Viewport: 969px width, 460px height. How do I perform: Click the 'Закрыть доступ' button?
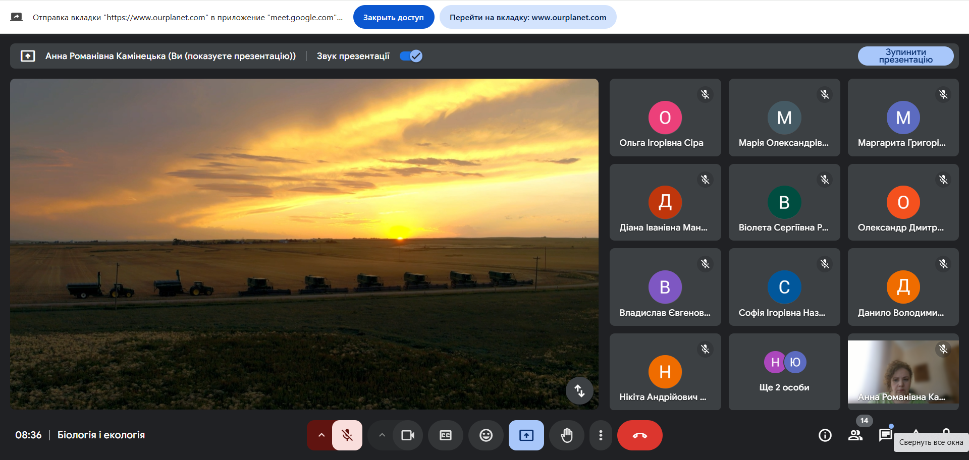(x=393, y=17)
